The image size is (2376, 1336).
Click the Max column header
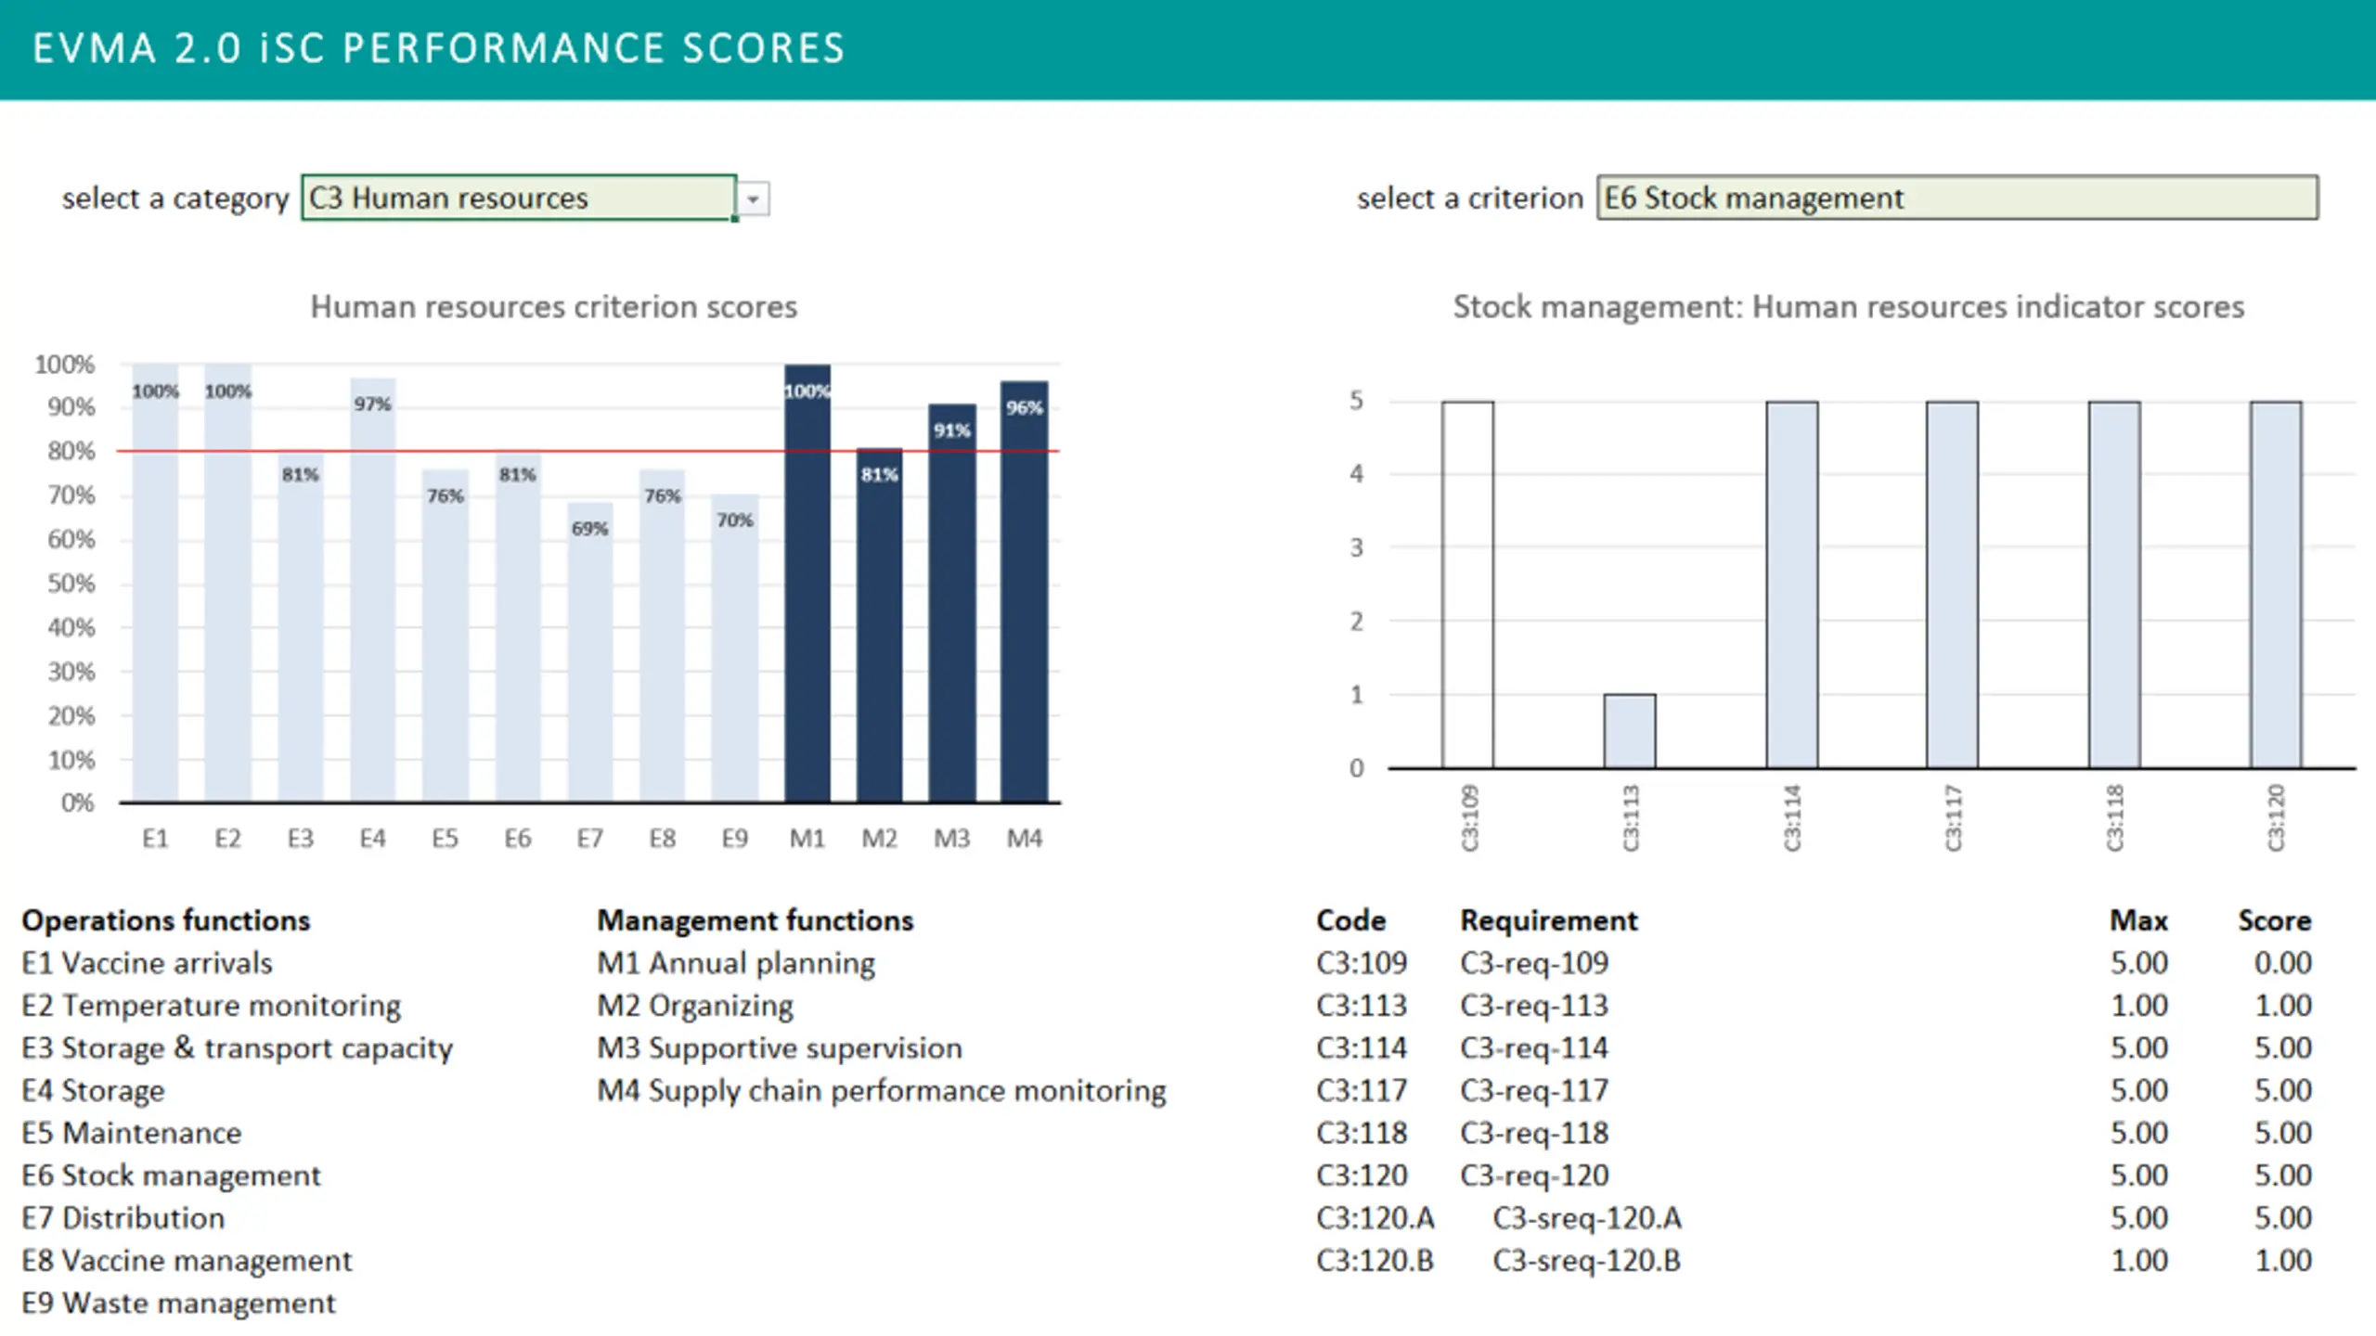(x=2138, y=920)
